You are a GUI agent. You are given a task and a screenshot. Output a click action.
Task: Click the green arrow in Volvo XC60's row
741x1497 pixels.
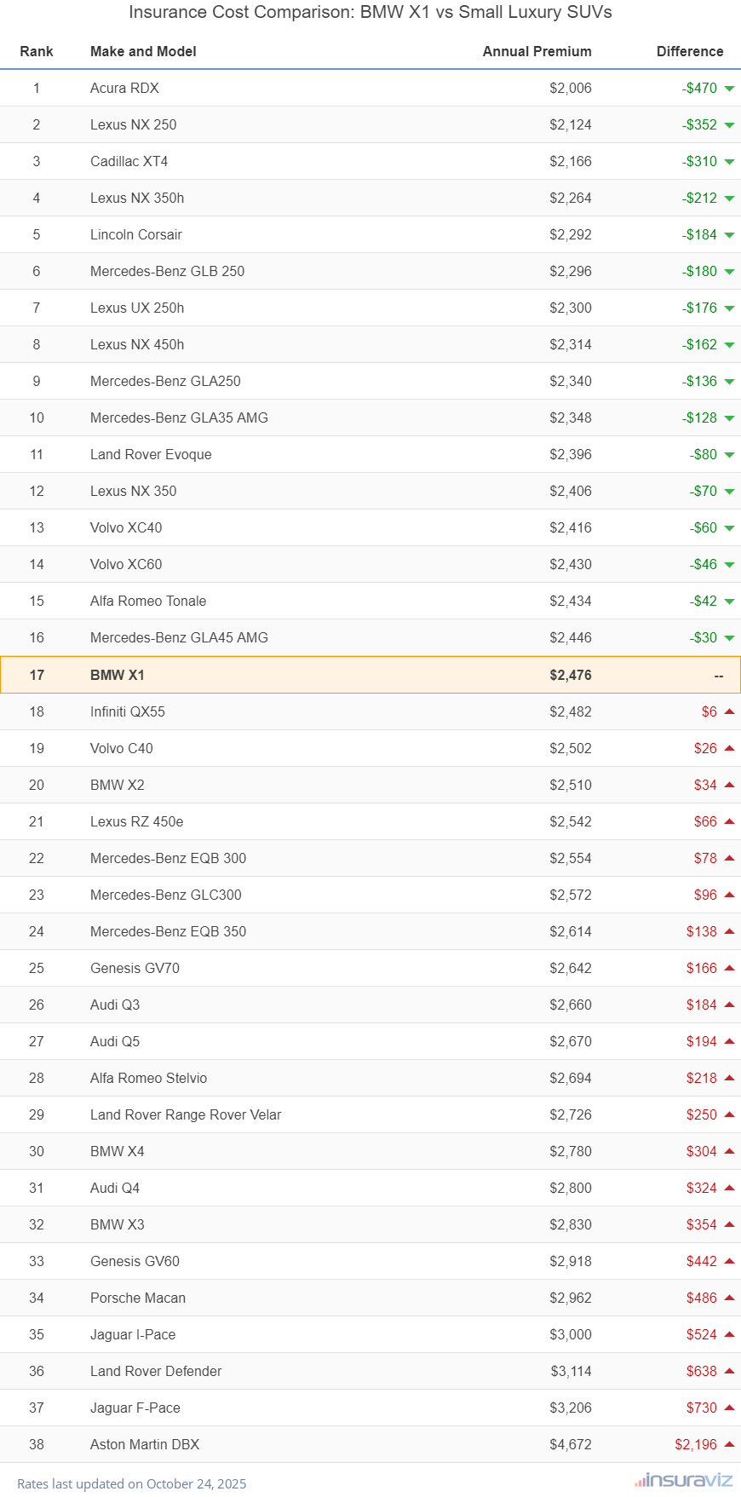(x=729, y=565)
